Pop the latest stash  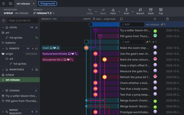pos(161,11)
